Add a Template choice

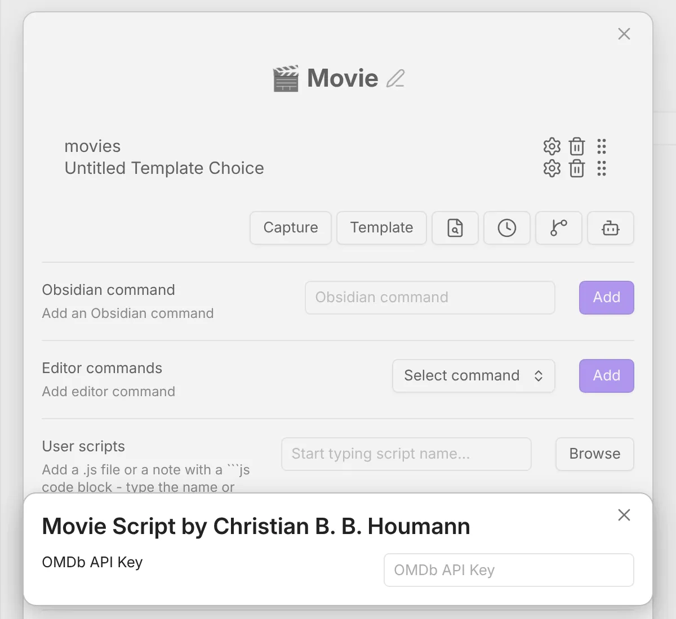381,228
